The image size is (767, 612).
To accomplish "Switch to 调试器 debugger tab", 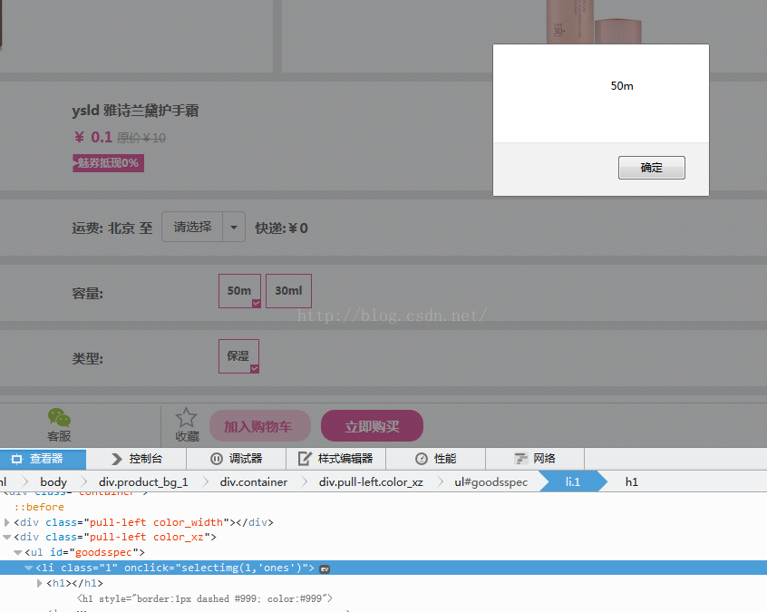I will pyautogui.click(x=237, y=459).
